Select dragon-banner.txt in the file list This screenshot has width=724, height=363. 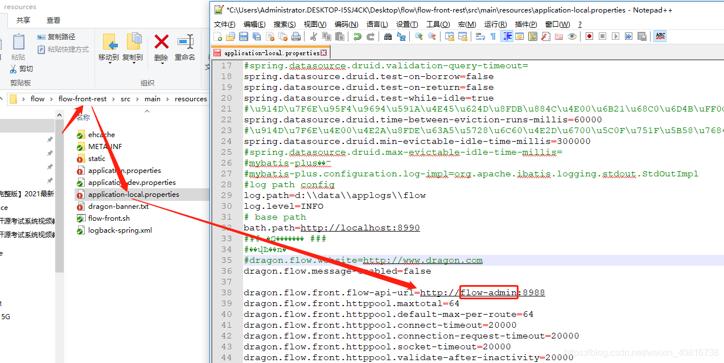[118, 207]
